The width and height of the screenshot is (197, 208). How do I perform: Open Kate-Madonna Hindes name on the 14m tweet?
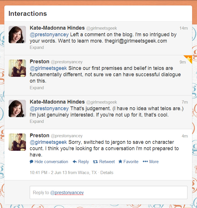[x=57, y=28]
